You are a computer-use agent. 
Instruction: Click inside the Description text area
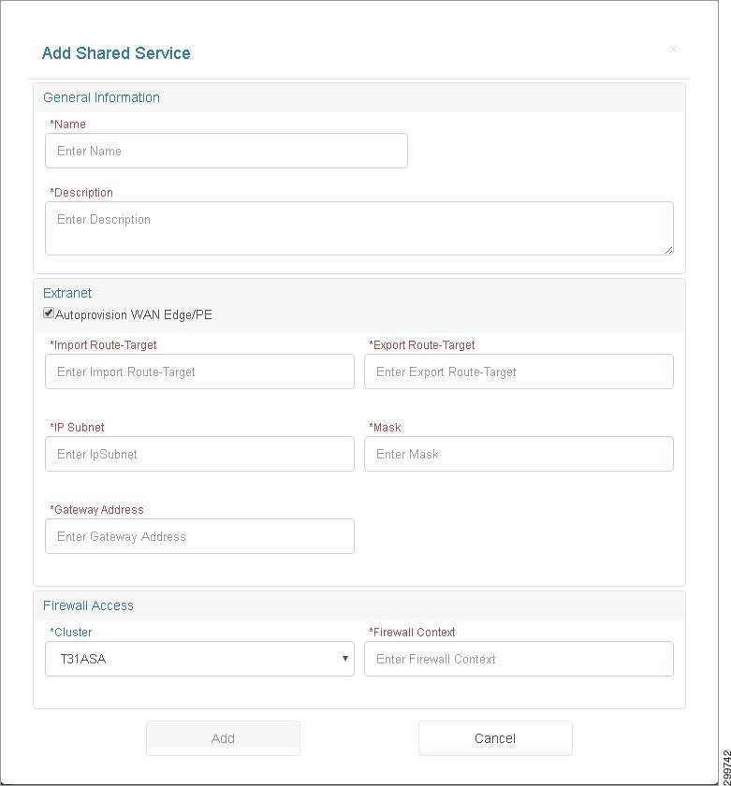pos(359,228)
